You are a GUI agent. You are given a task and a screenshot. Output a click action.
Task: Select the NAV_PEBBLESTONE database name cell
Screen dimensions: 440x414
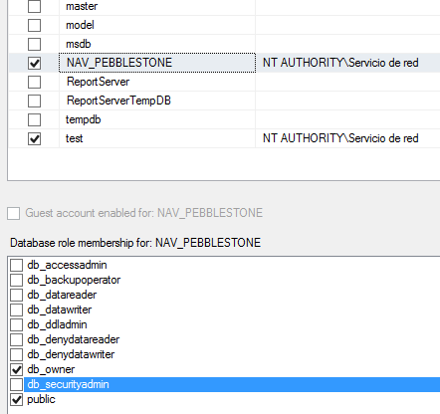[157, 63]
